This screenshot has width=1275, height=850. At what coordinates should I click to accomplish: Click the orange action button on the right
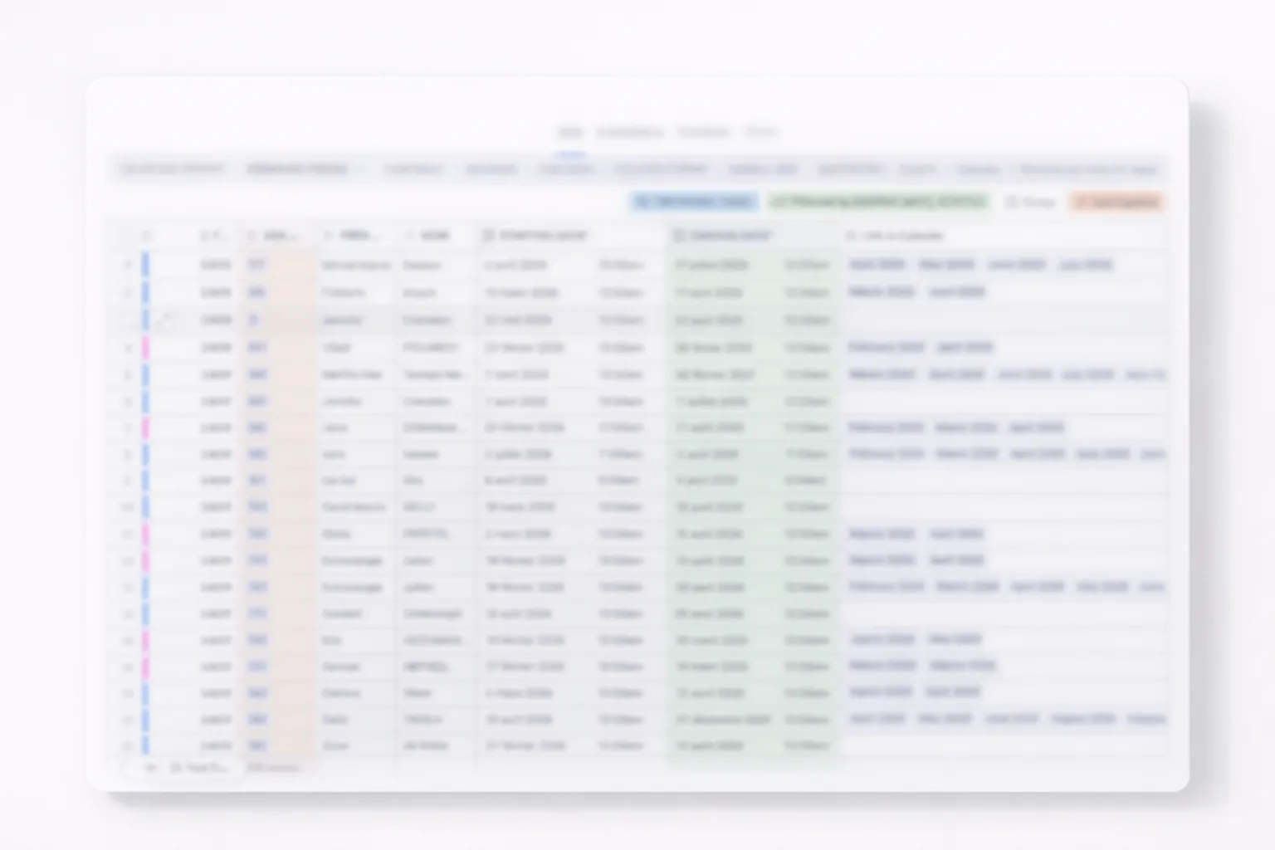tap(1116, 202)
